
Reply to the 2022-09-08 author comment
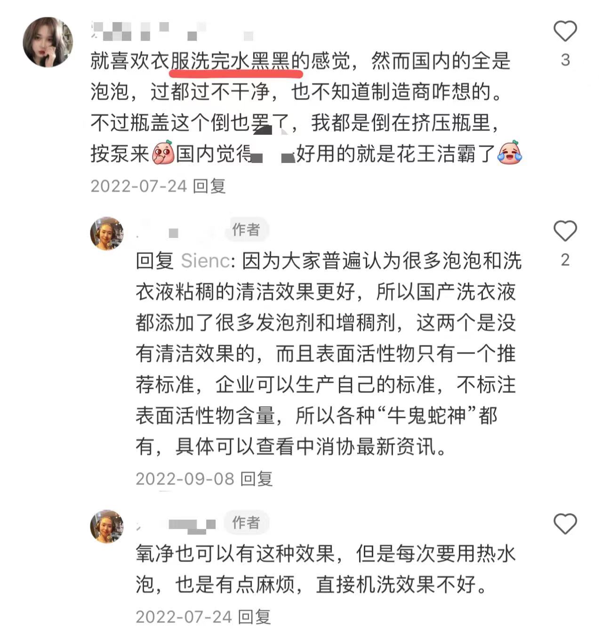pyautogui.click(x=257, y=479)
